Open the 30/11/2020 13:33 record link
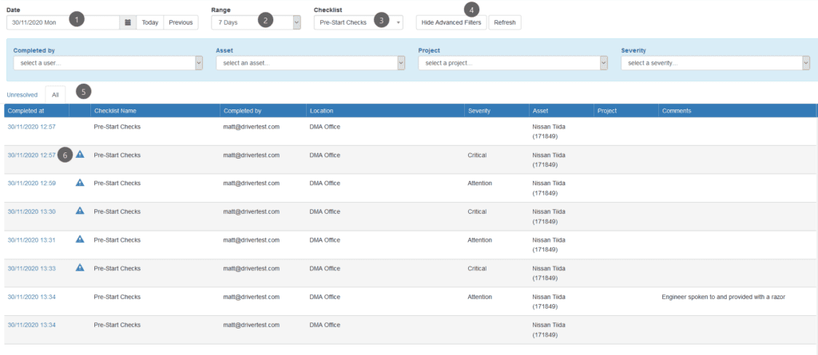This screenshot has height=355, width=818. (x=32, y=269)
